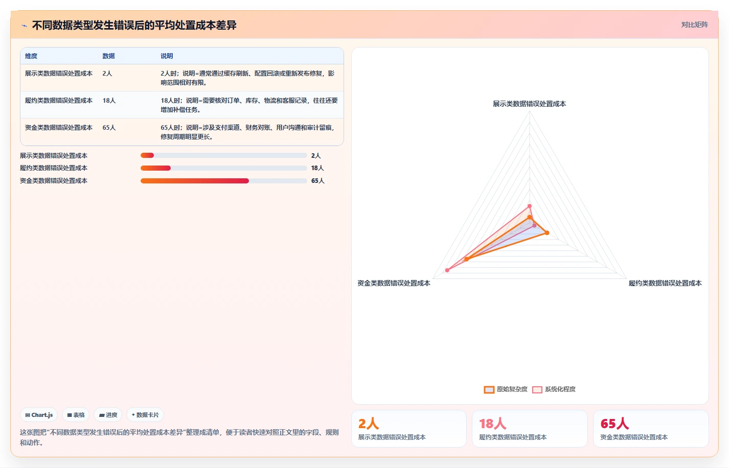Click the description starting with 2人时
Image resolution: width=729 pixels, height=468 pixels.
click(x=248, y=78)
